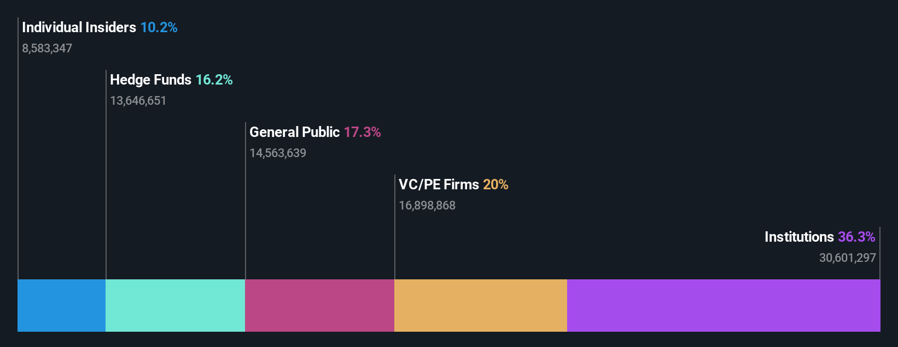Click the teal Hedge Funds bar segment
The image size is (898, 347).
coord(175,306)
